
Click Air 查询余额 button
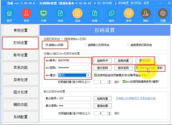pyautogui.click(x=144, y=61)
